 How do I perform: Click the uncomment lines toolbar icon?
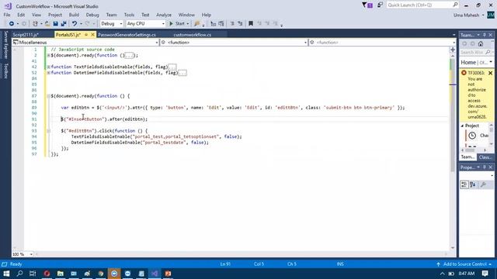point(240,23)
